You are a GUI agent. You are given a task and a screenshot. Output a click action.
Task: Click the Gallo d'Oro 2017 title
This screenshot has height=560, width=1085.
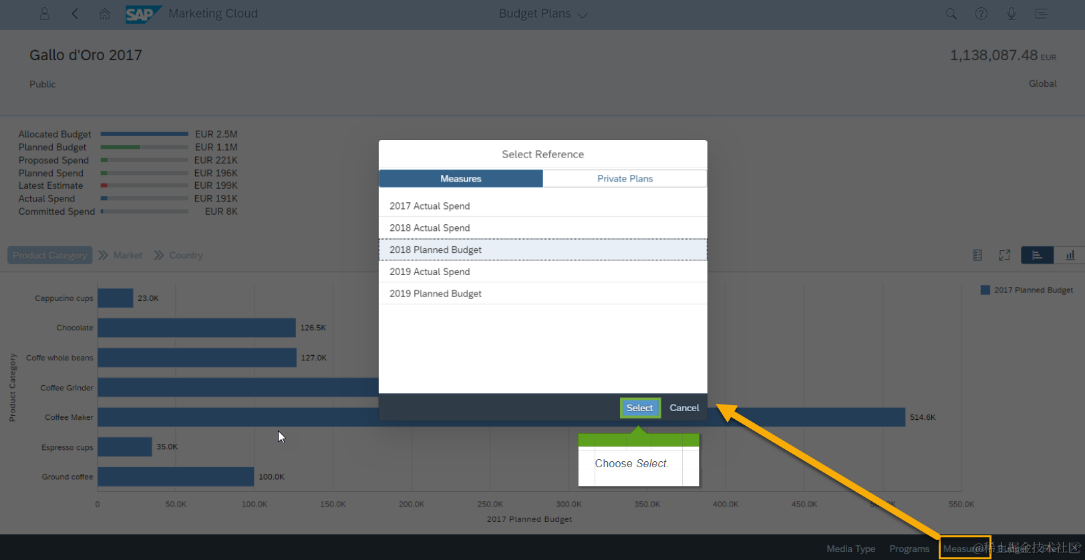86,55
